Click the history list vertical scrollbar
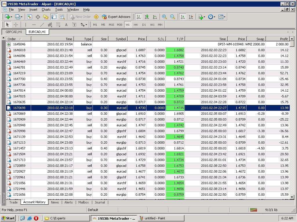This screenshot has height=222, width=297. click(x=292, y=116)
